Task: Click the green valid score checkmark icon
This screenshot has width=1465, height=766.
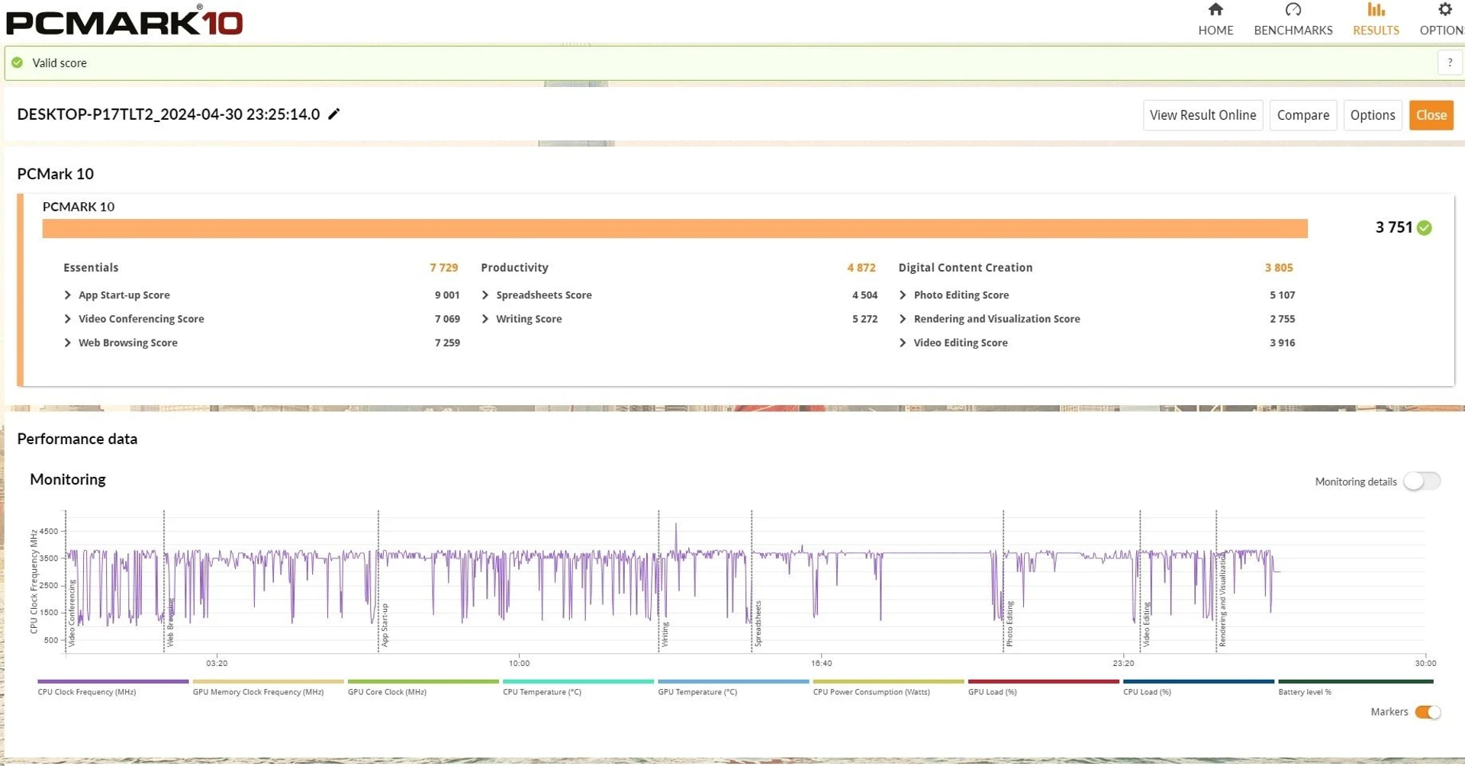Action: [x=18, y=63]
